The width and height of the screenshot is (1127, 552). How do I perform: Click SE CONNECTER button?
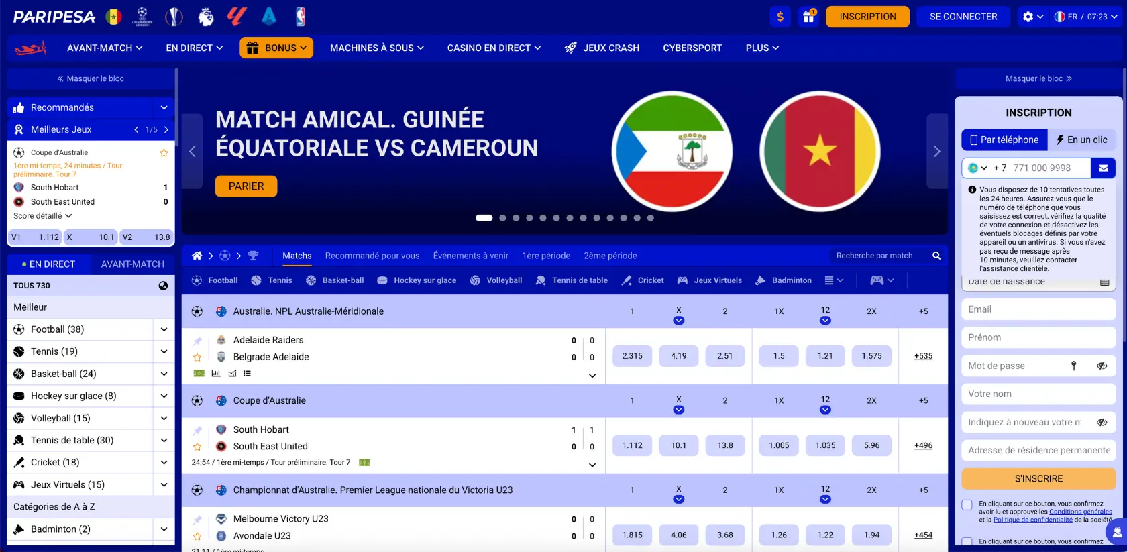(963, 17)
